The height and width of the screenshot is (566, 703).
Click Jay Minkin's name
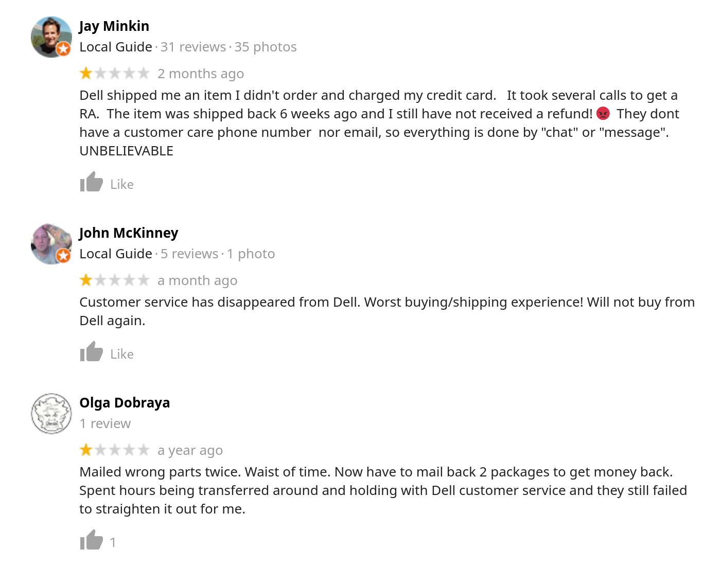[x=114, y=26]
